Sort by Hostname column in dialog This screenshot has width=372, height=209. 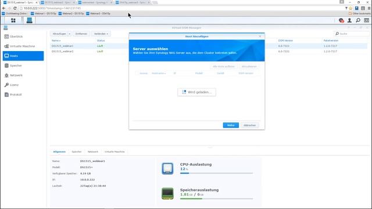click(x=159, y=73)
